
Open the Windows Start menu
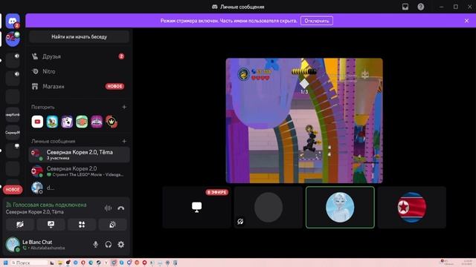tap(6, 263)
